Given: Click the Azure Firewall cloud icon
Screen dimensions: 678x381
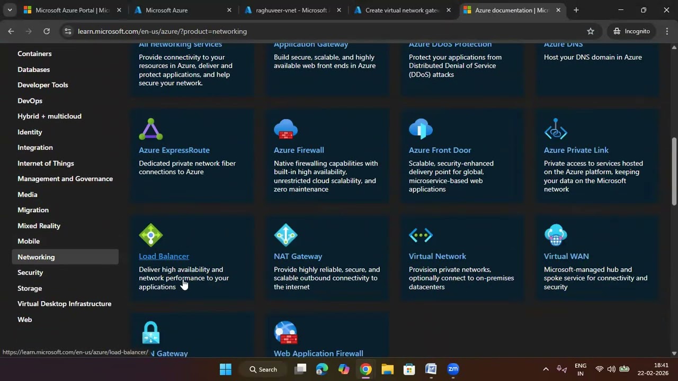Looking at the screenshot, I should click(x=286, y=129).
